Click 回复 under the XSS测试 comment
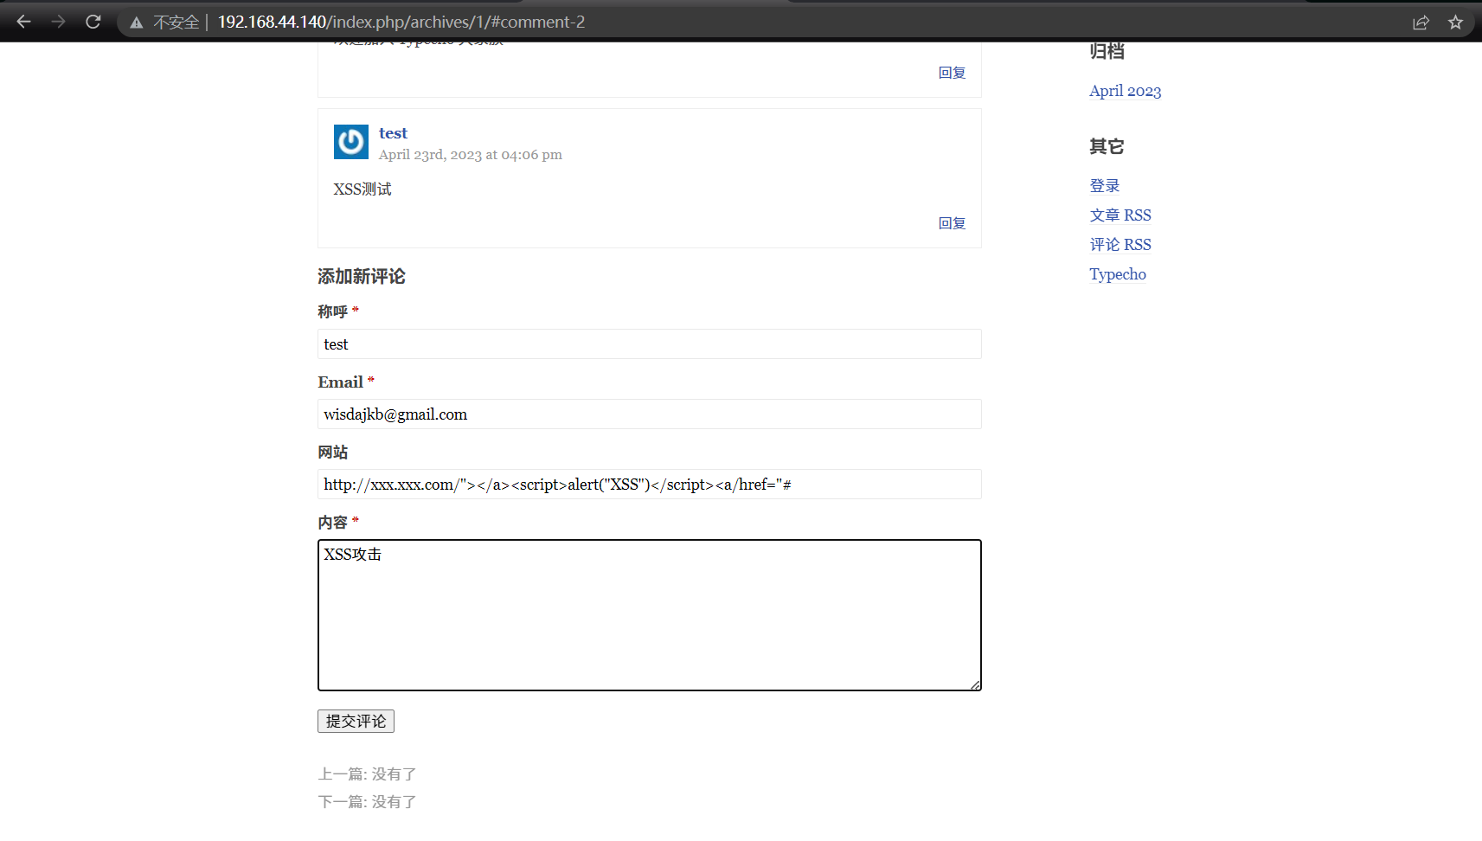Screen dimensions: 1482x841 (x=952, y=223)
